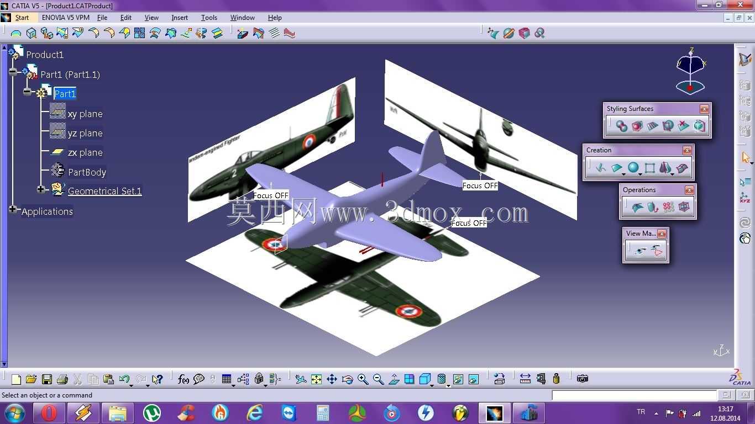Click the hand icon on right toolbar
The width and height of the screenshot is (755, 424).
(745, 239)
